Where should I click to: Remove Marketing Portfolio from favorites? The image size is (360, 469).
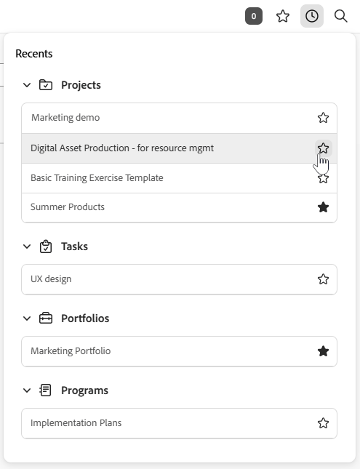click(x=323, y=351)
